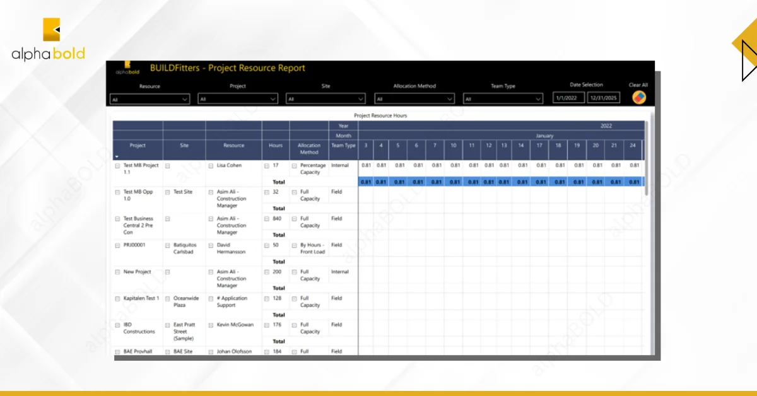The width and height of the screenshot is (757, 396).
Task: Click the Clear All label
Action: click(x=638, y=84)
